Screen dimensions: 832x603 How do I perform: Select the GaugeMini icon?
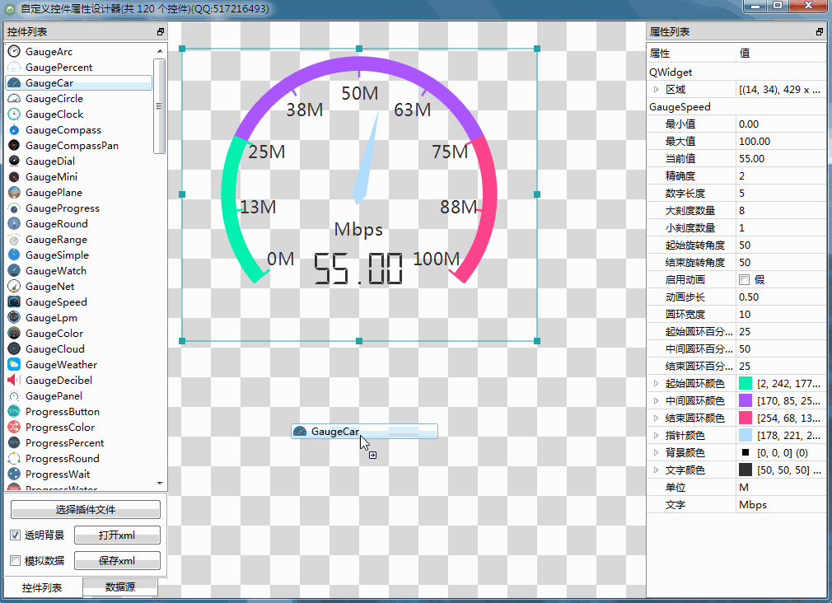pyautogui.click(x=14, y=177)
